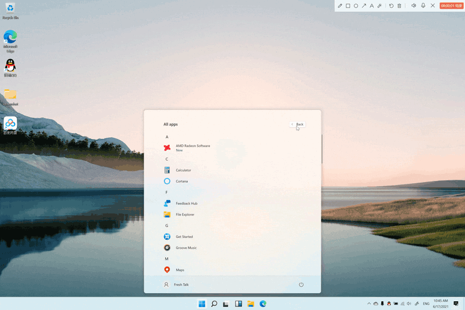
Task: Select the arrow drawing tool
Action: 364,6
